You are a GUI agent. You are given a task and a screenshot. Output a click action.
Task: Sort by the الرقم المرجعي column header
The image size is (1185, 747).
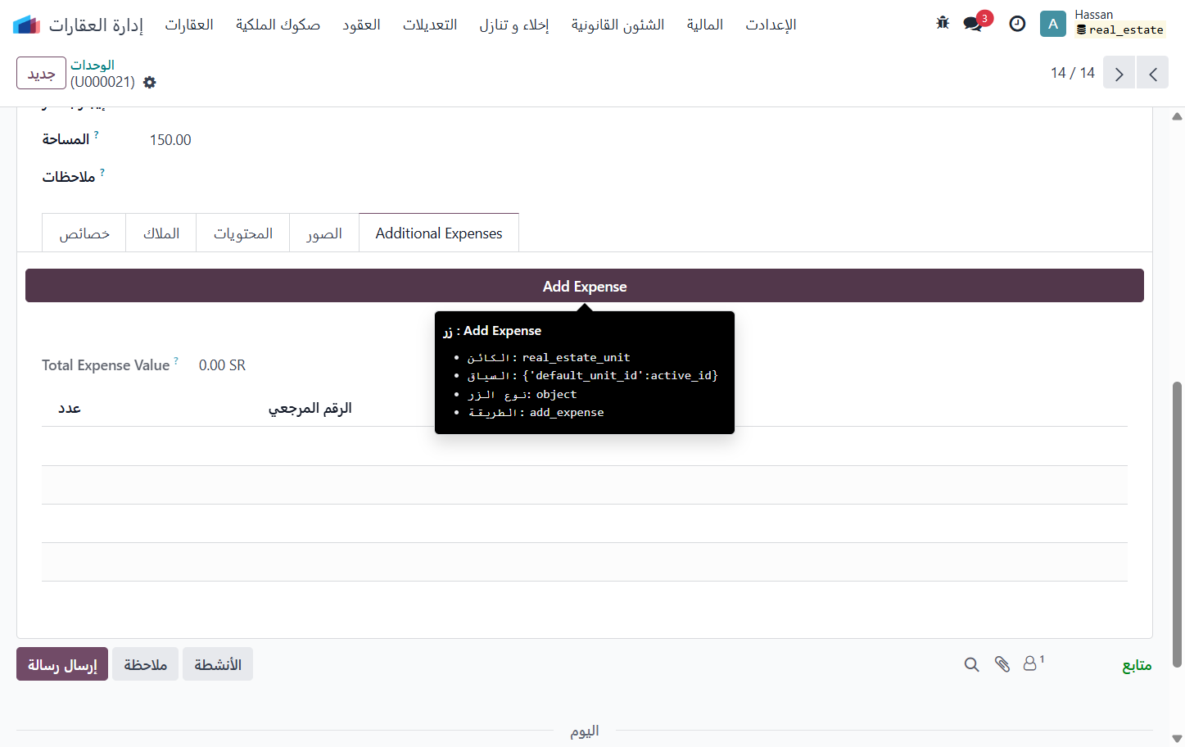coord(310,408)
